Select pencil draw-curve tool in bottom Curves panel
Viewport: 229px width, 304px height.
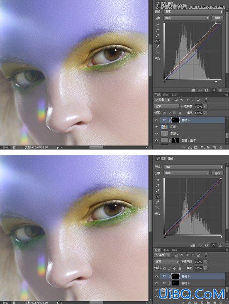pos(158,202)
